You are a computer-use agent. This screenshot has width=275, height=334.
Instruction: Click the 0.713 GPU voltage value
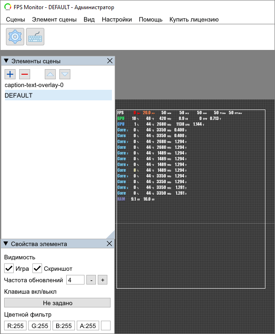point(214,118)
